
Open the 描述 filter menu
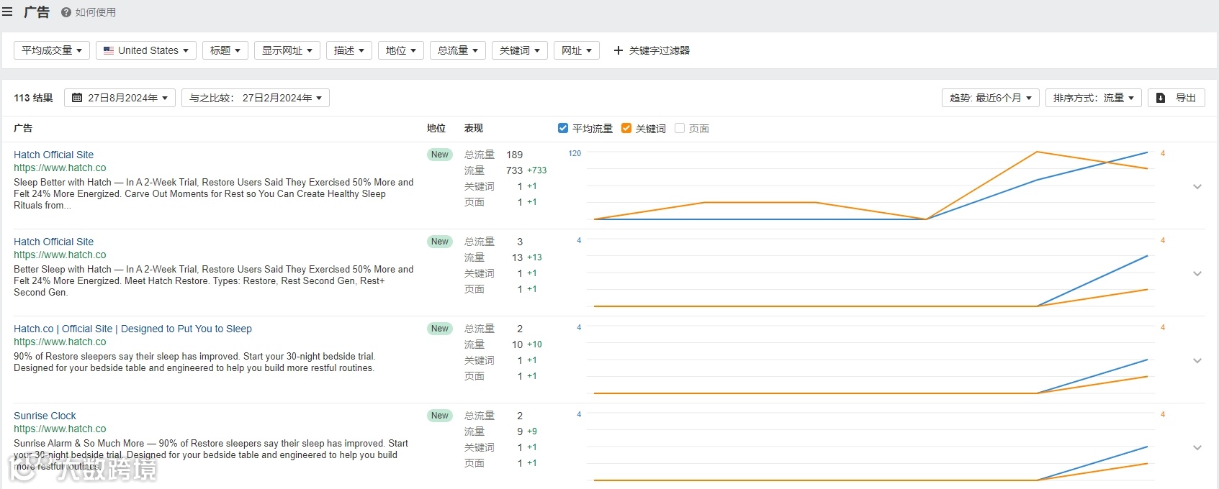point(349,50)
